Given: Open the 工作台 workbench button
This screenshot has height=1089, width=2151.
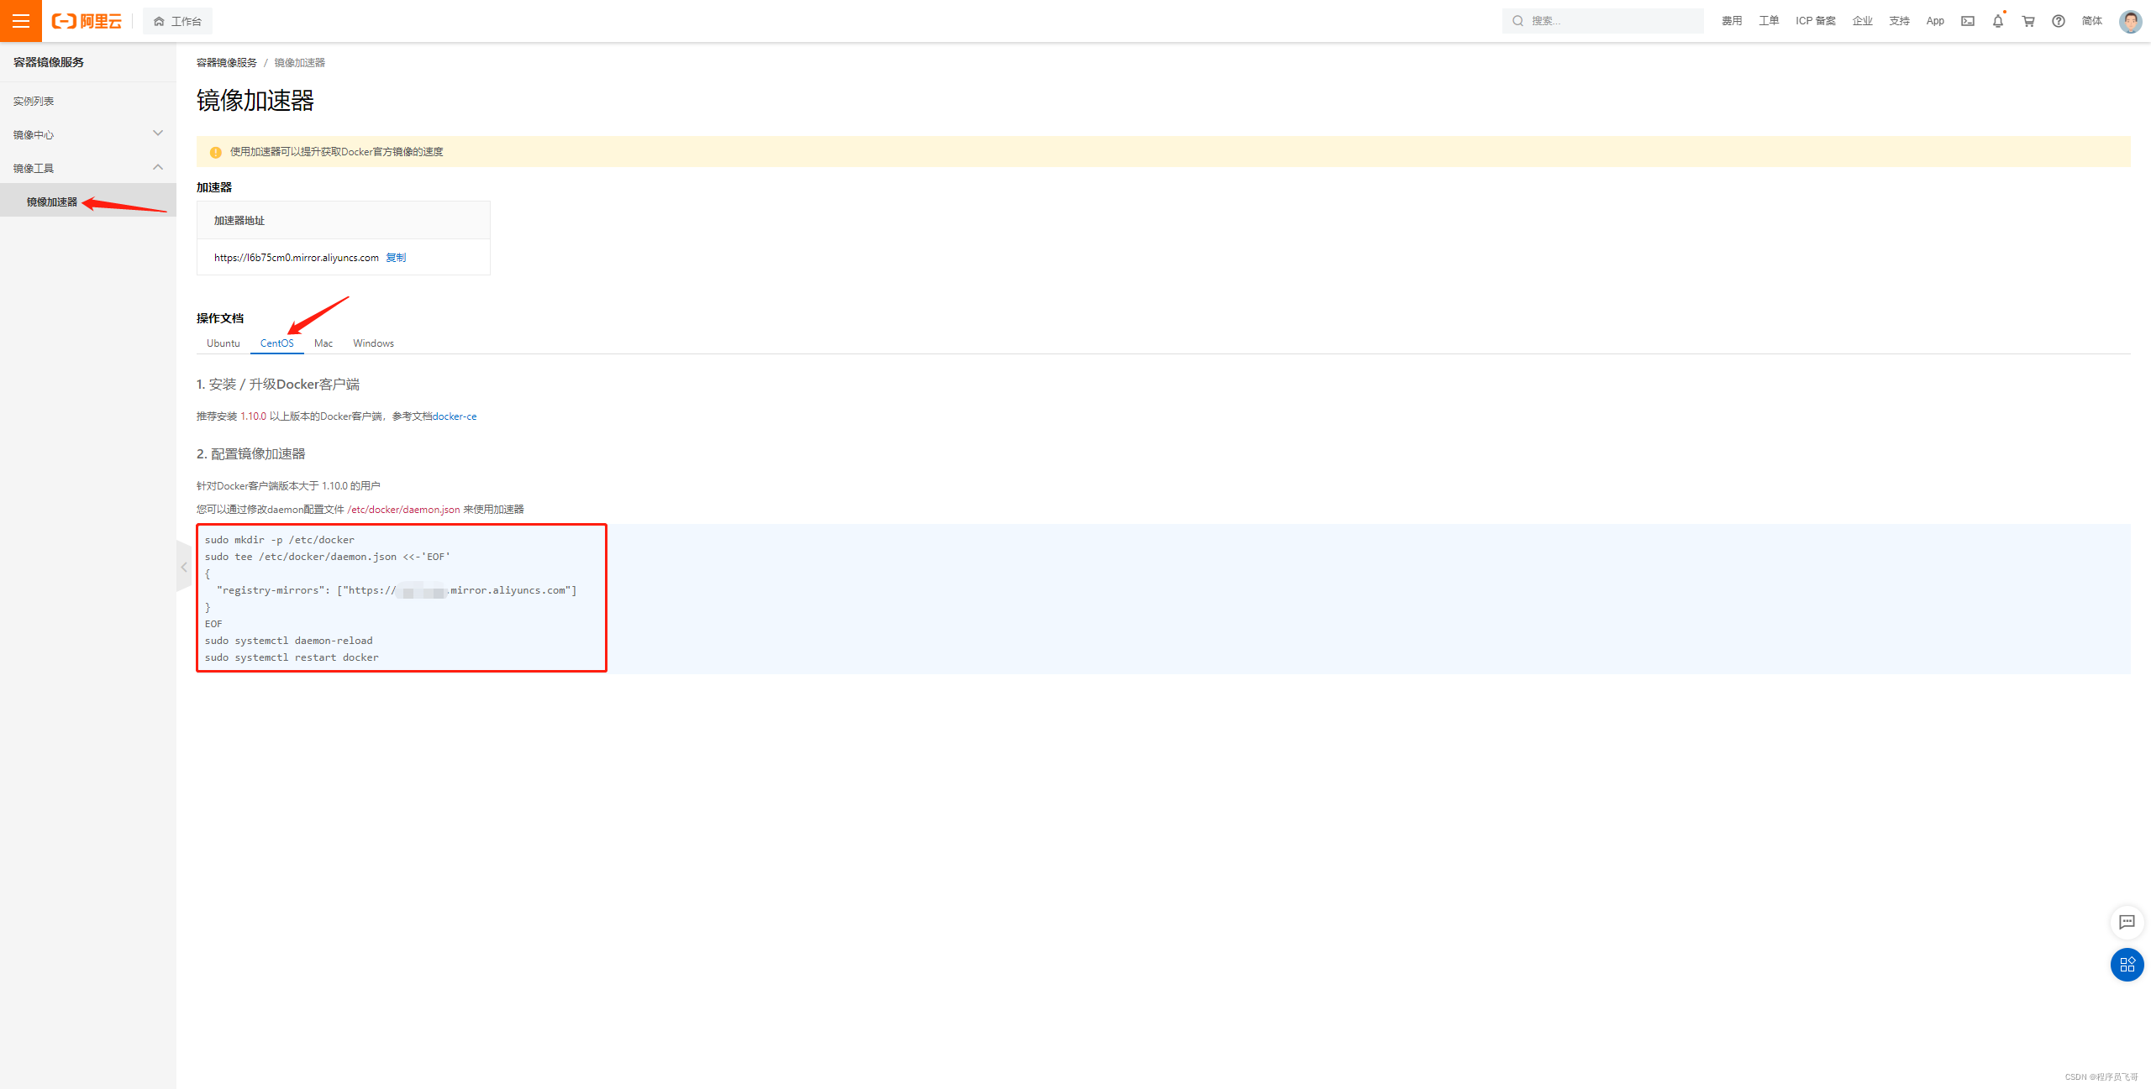Looking at the screenshot, I should coord(177,21).
